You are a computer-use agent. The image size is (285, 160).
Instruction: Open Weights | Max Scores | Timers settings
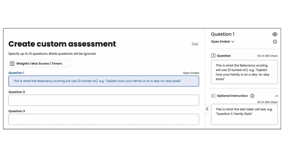click(x=39, y=64)
